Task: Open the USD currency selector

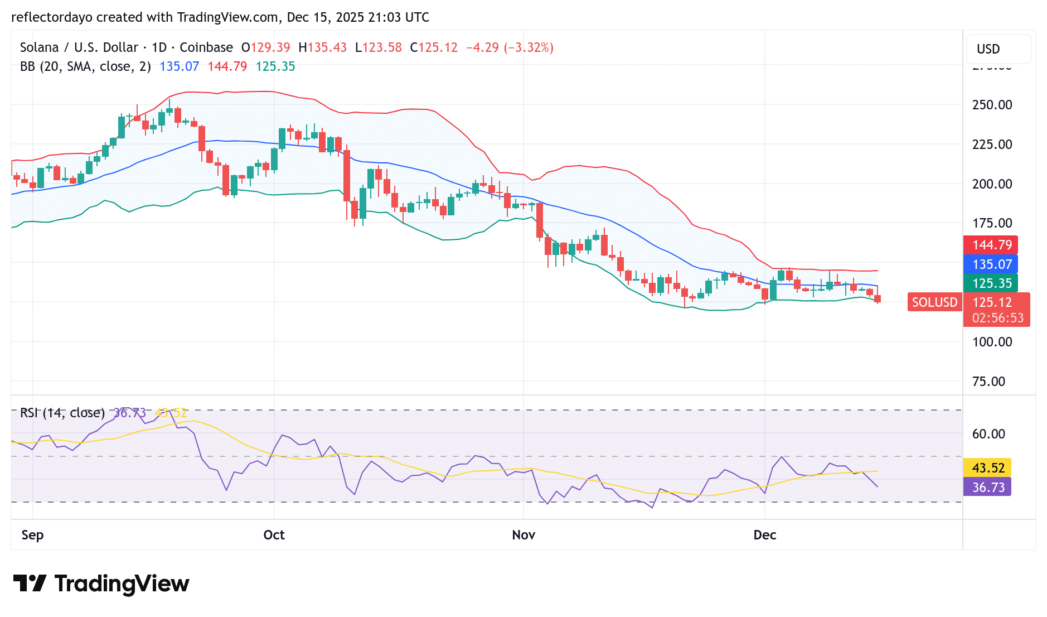Action: [998, 49]
